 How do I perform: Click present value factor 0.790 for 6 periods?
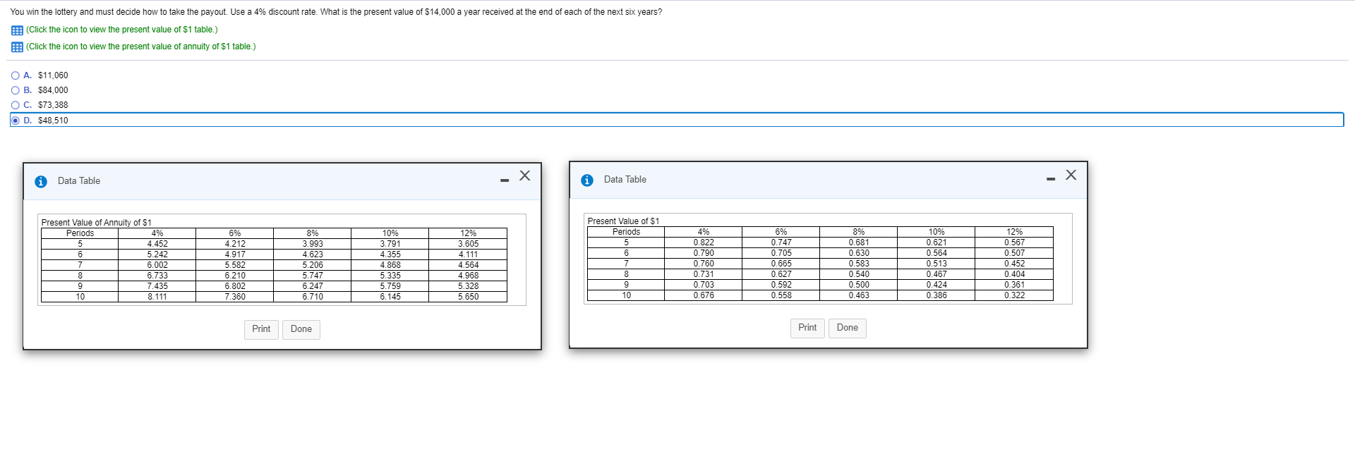click(x=704, y=253)
